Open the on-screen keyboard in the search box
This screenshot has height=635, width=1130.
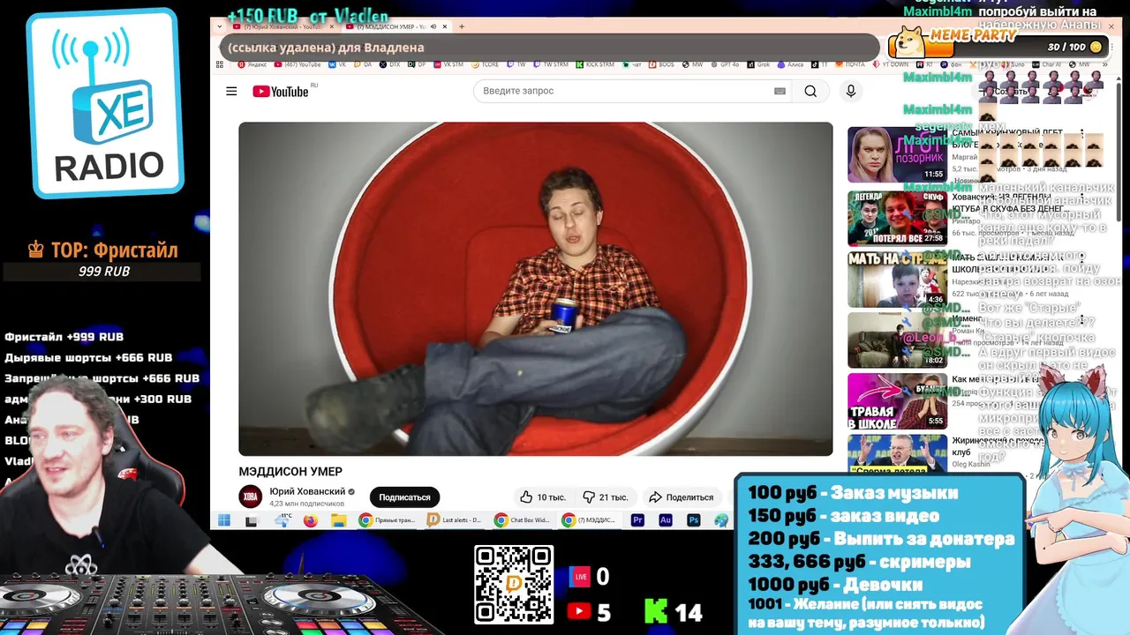coord(780,91)
